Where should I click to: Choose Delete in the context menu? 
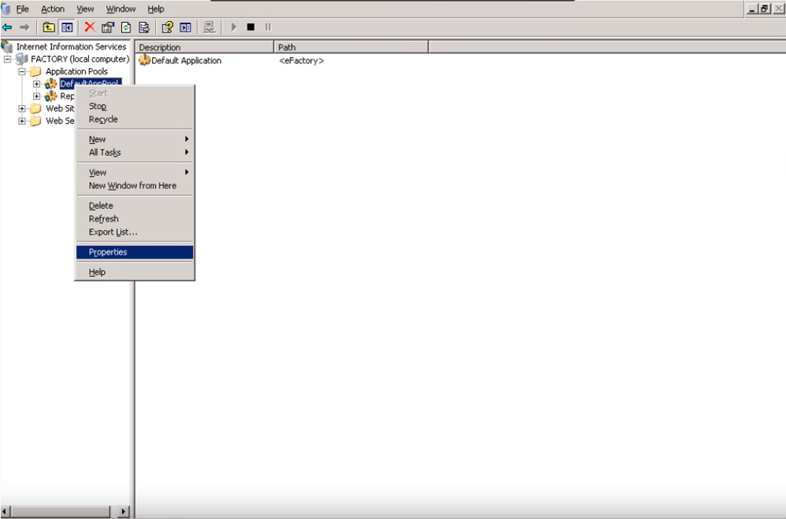[x=135, y=205]
